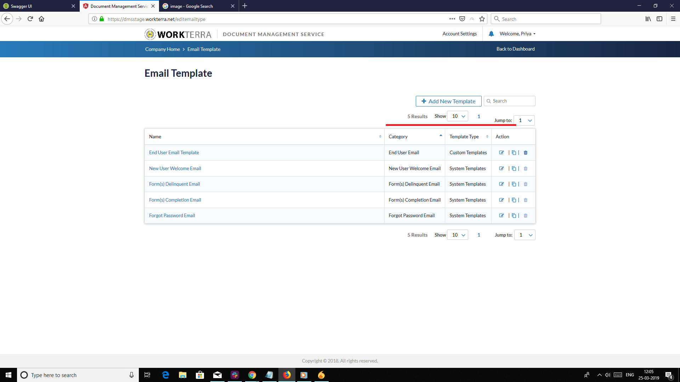This screenshot has height=382, width=680.
Task: Open the notifications bell
Action: (491, 34)
